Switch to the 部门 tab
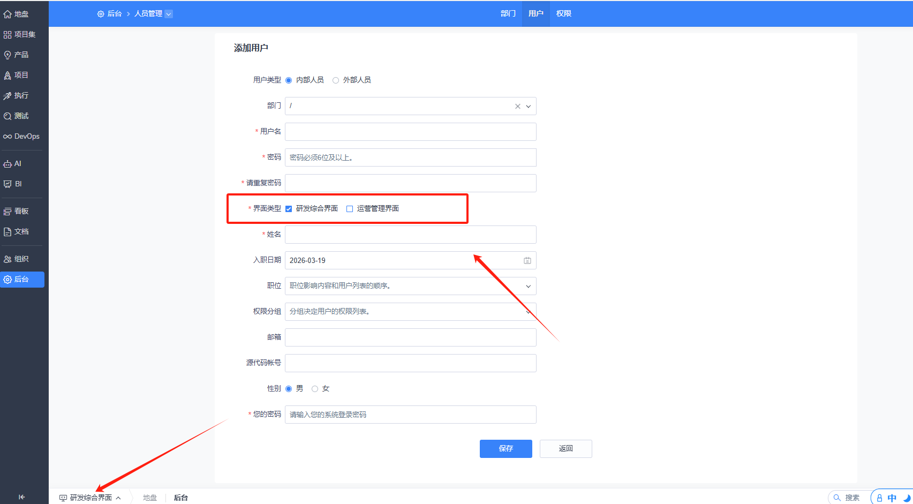This screenshot has height=504, width=913. [508, 13]
